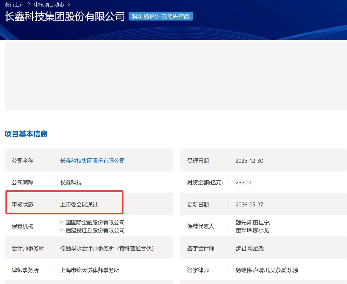Open the blue 长鑫科技集团股份有限公司 company link
The image size is (347, 284).
[x=93, y=161]
